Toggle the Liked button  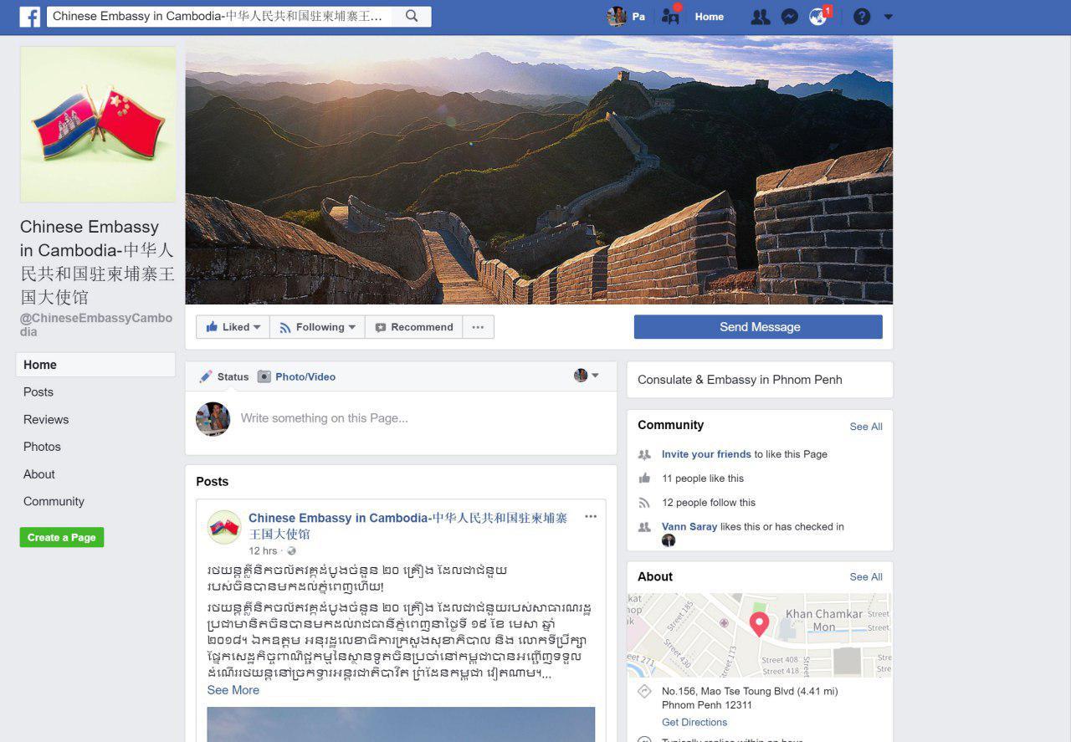(233, 327)
